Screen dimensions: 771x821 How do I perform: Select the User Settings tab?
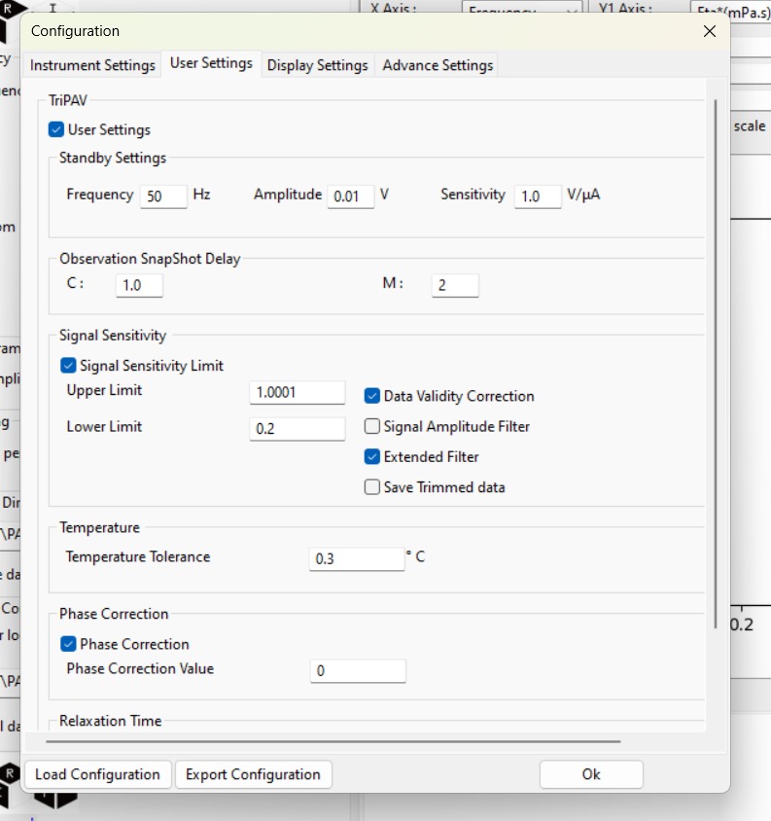click(211, 63)
